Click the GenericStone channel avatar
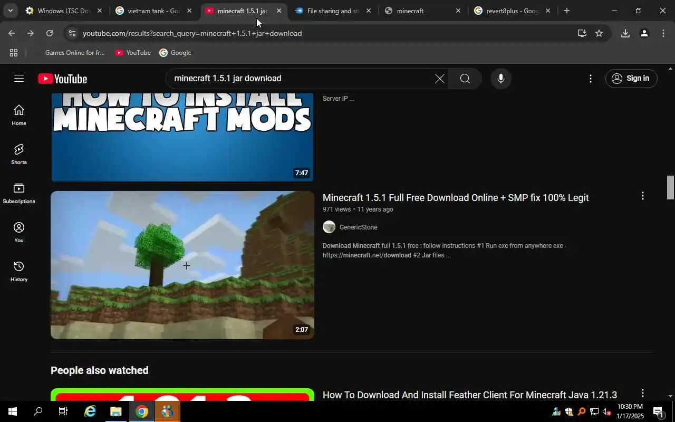This screenshot has width=675, height=422. point(329,227)
